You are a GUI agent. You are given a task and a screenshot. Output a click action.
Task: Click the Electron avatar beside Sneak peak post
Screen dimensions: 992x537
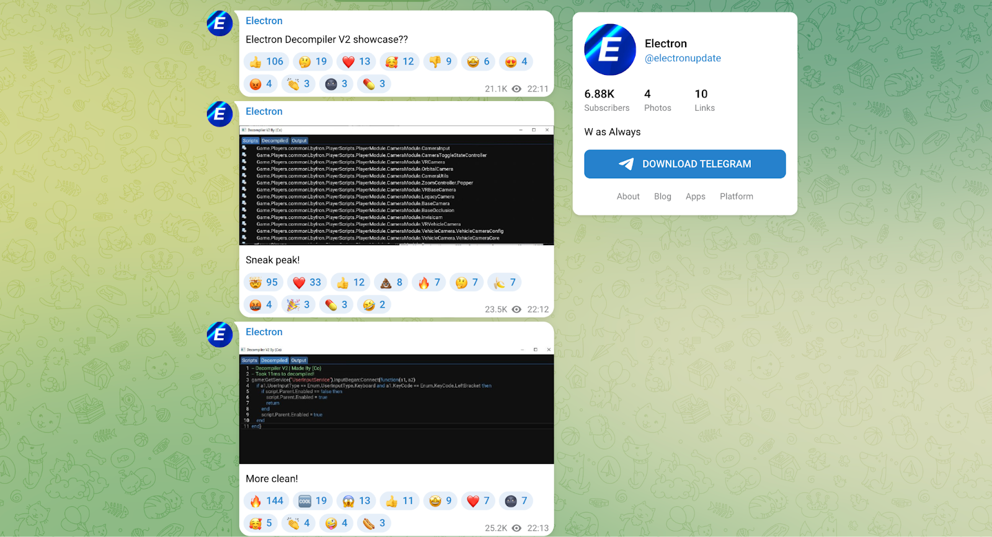point(219,114)
